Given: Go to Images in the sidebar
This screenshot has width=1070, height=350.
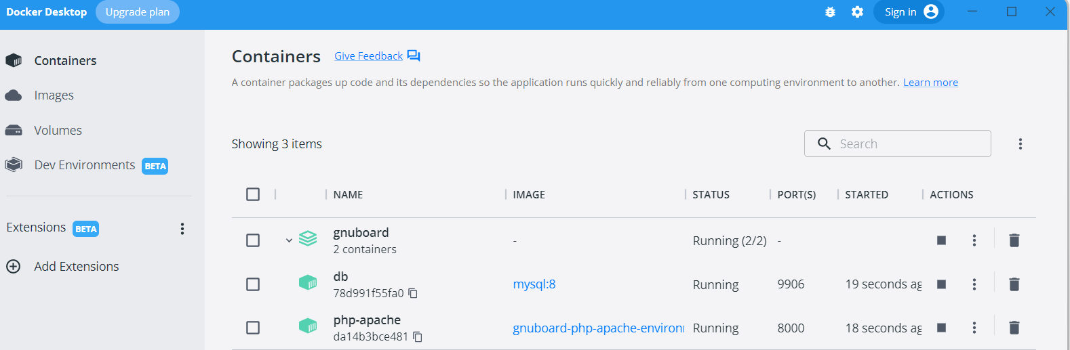Looking at the screenshot, I should click(x=54, y=95).
